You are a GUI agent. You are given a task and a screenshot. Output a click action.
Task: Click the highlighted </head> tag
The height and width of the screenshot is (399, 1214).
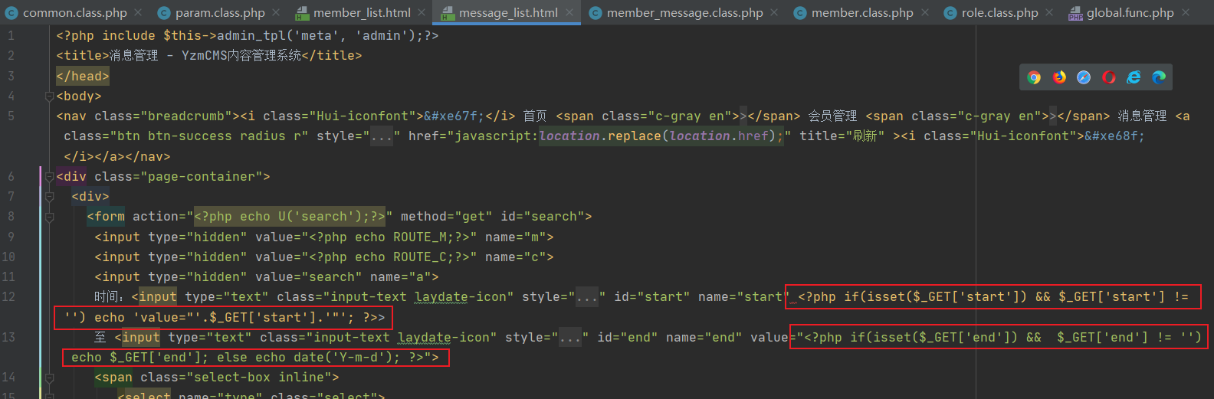[83, 77]
